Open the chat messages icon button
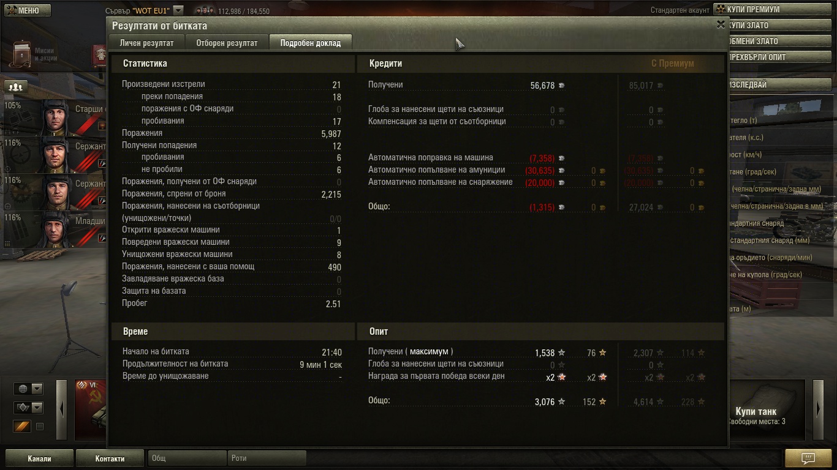Screen dimensions: 837x470 pos(808,458)
